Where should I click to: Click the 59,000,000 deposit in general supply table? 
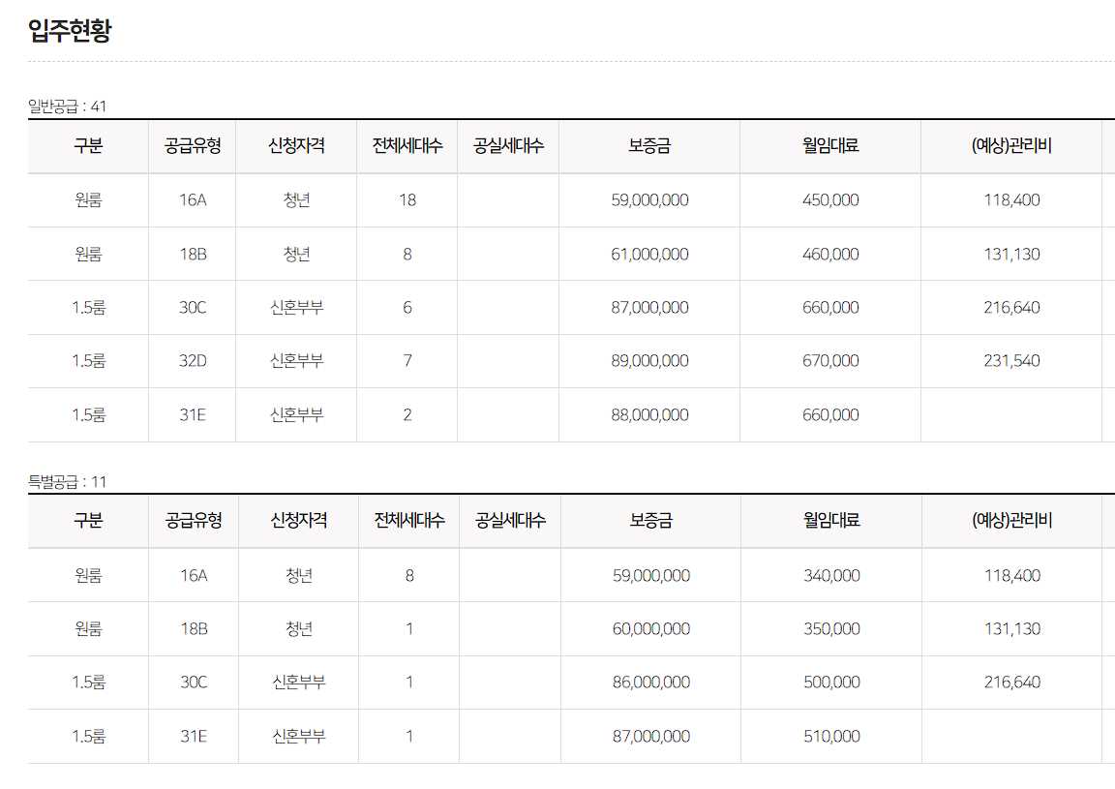[649, 200]
